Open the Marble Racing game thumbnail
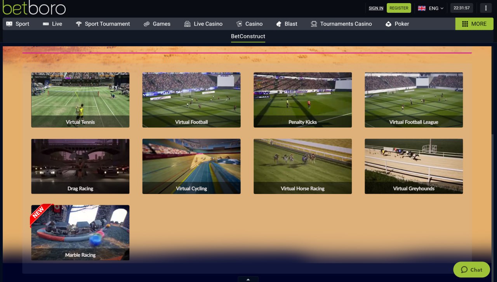 [x=80, y=232]
